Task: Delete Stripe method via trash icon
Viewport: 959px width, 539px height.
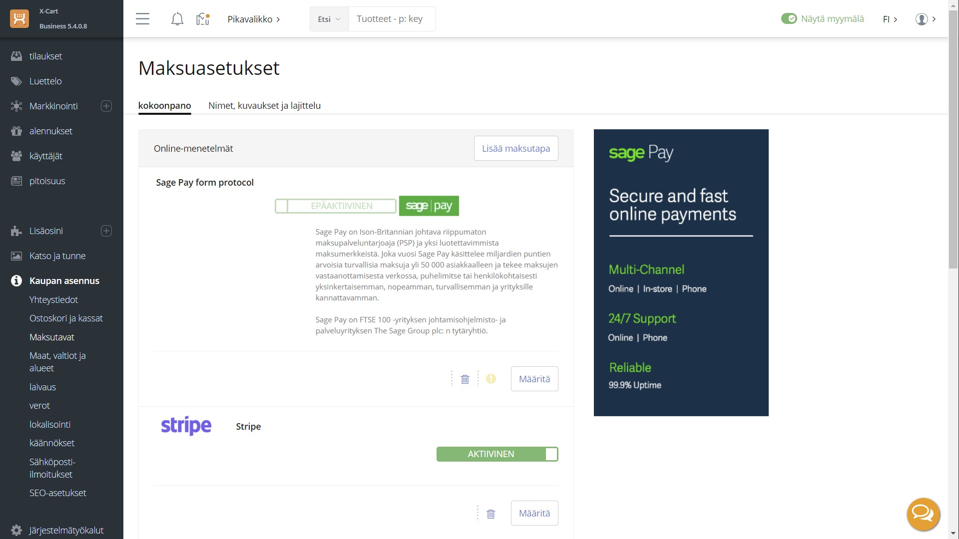Action: coord(491,514)
